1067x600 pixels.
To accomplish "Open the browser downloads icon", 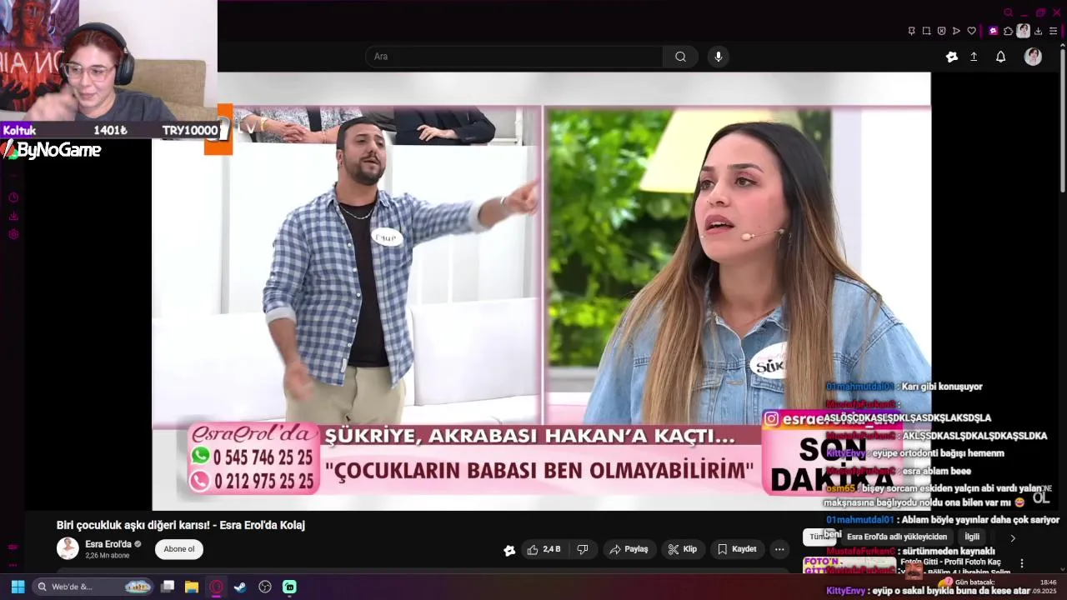I will 1039,31.
